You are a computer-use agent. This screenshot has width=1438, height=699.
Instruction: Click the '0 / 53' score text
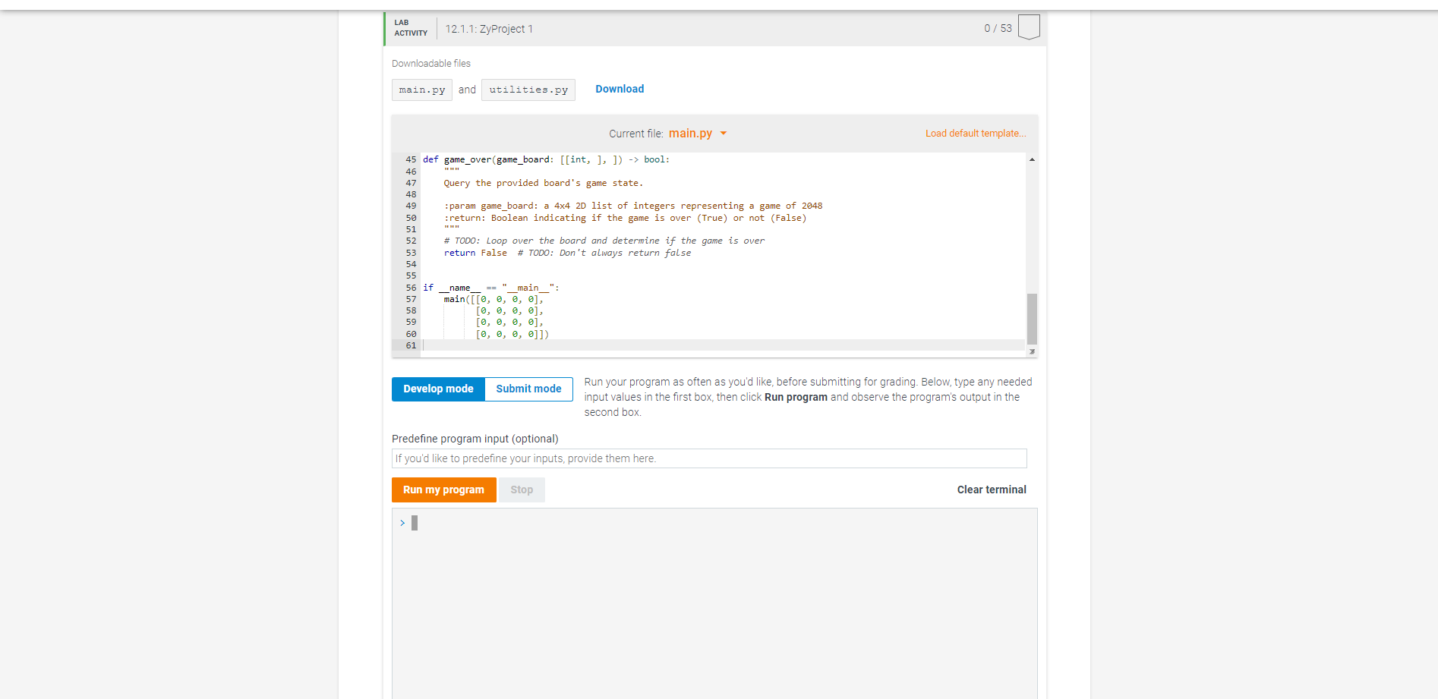(x=998, y=28)
